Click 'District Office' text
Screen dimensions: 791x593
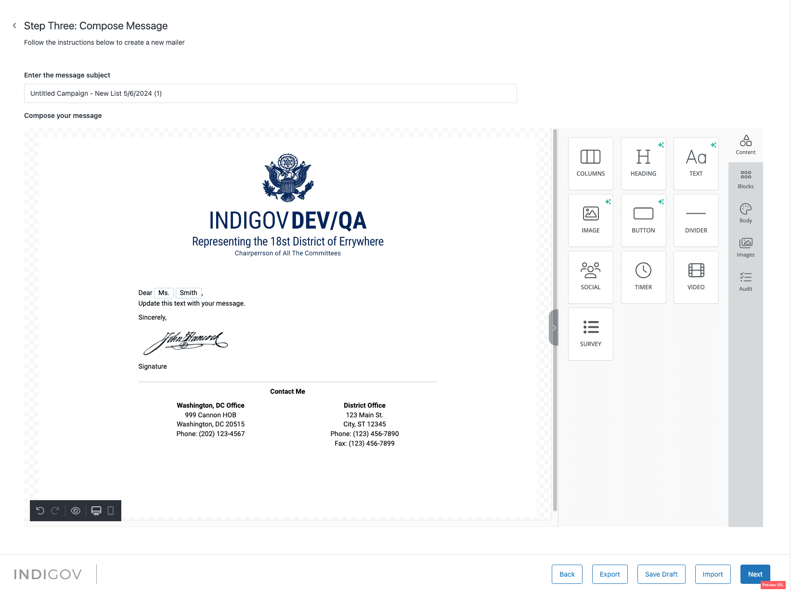365,405
